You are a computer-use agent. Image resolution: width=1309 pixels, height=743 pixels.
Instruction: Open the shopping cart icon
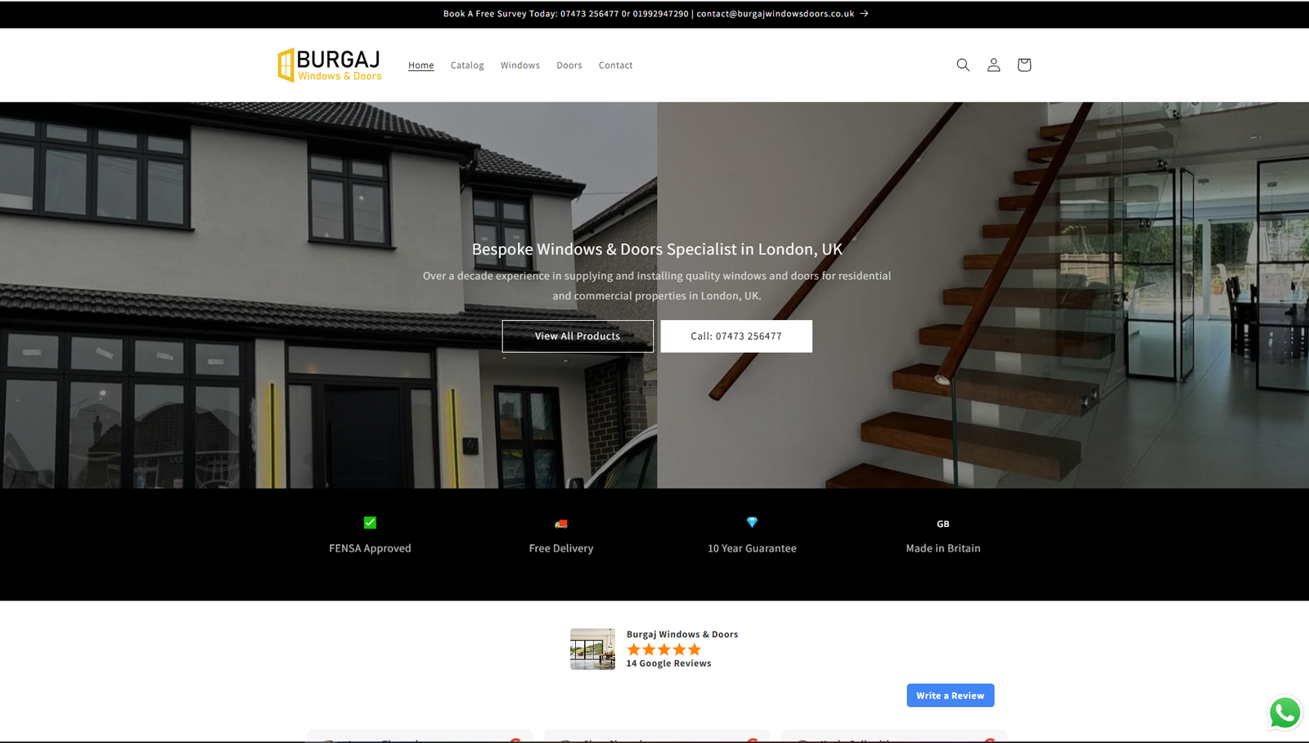1023,65
